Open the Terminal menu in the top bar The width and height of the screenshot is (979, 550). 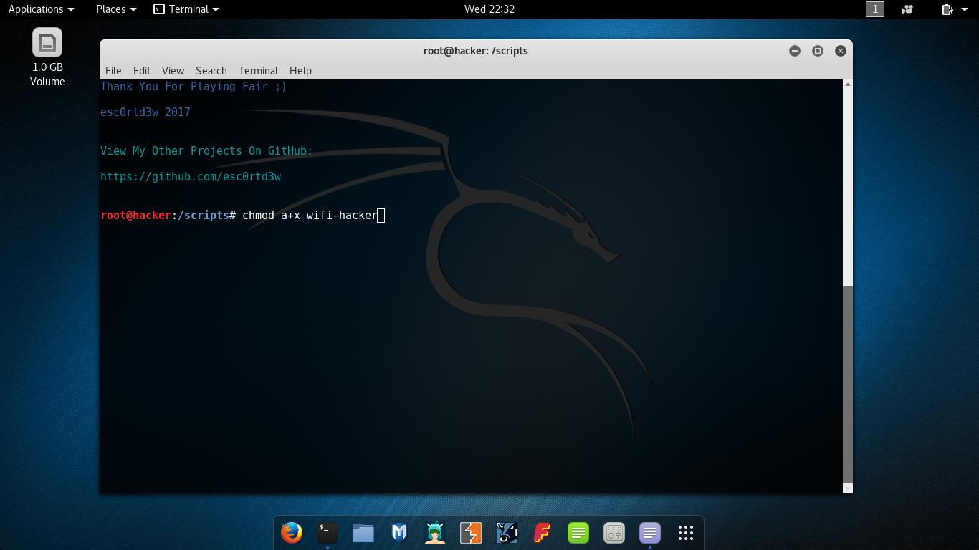pos(186,9)
